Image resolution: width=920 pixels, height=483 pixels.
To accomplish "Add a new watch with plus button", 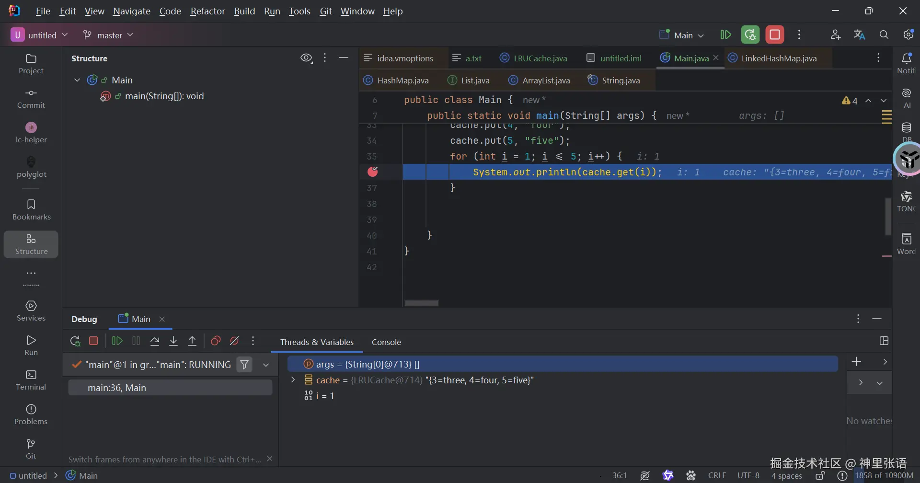I will point(856,362).
